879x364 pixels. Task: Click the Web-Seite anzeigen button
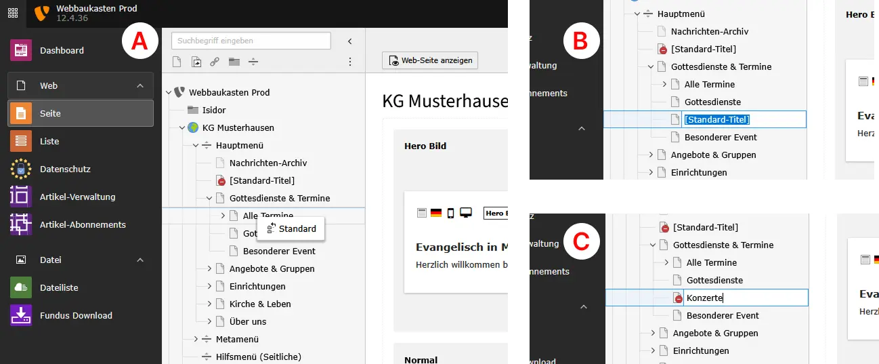[x=430, y=60]
